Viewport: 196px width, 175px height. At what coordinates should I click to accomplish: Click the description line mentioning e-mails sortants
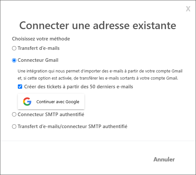point(98,78)
